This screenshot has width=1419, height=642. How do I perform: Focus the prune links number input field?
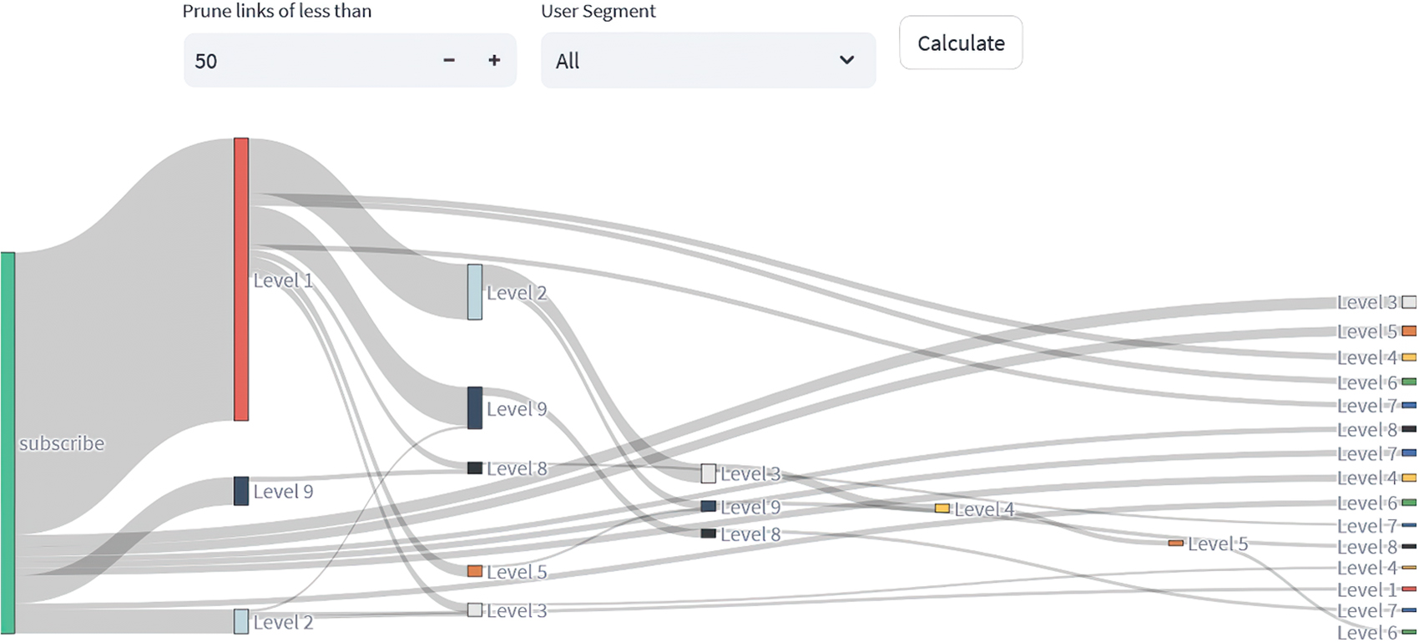point(309,60)
